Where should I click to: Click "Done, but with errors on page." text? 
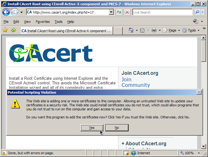pos(31,153)
